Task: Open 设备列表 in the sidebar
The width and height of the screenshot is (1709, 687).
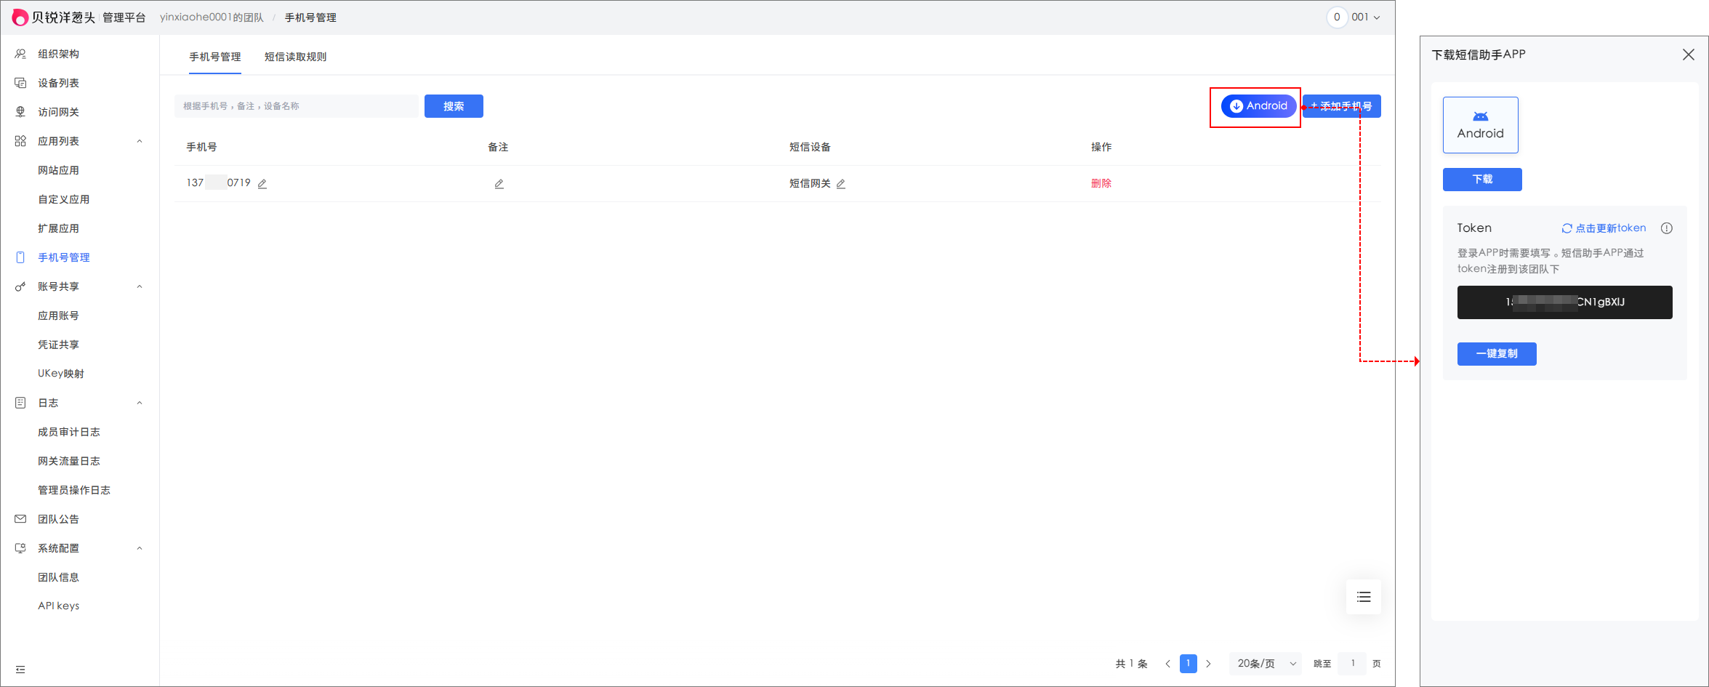Action: [58, 83]
